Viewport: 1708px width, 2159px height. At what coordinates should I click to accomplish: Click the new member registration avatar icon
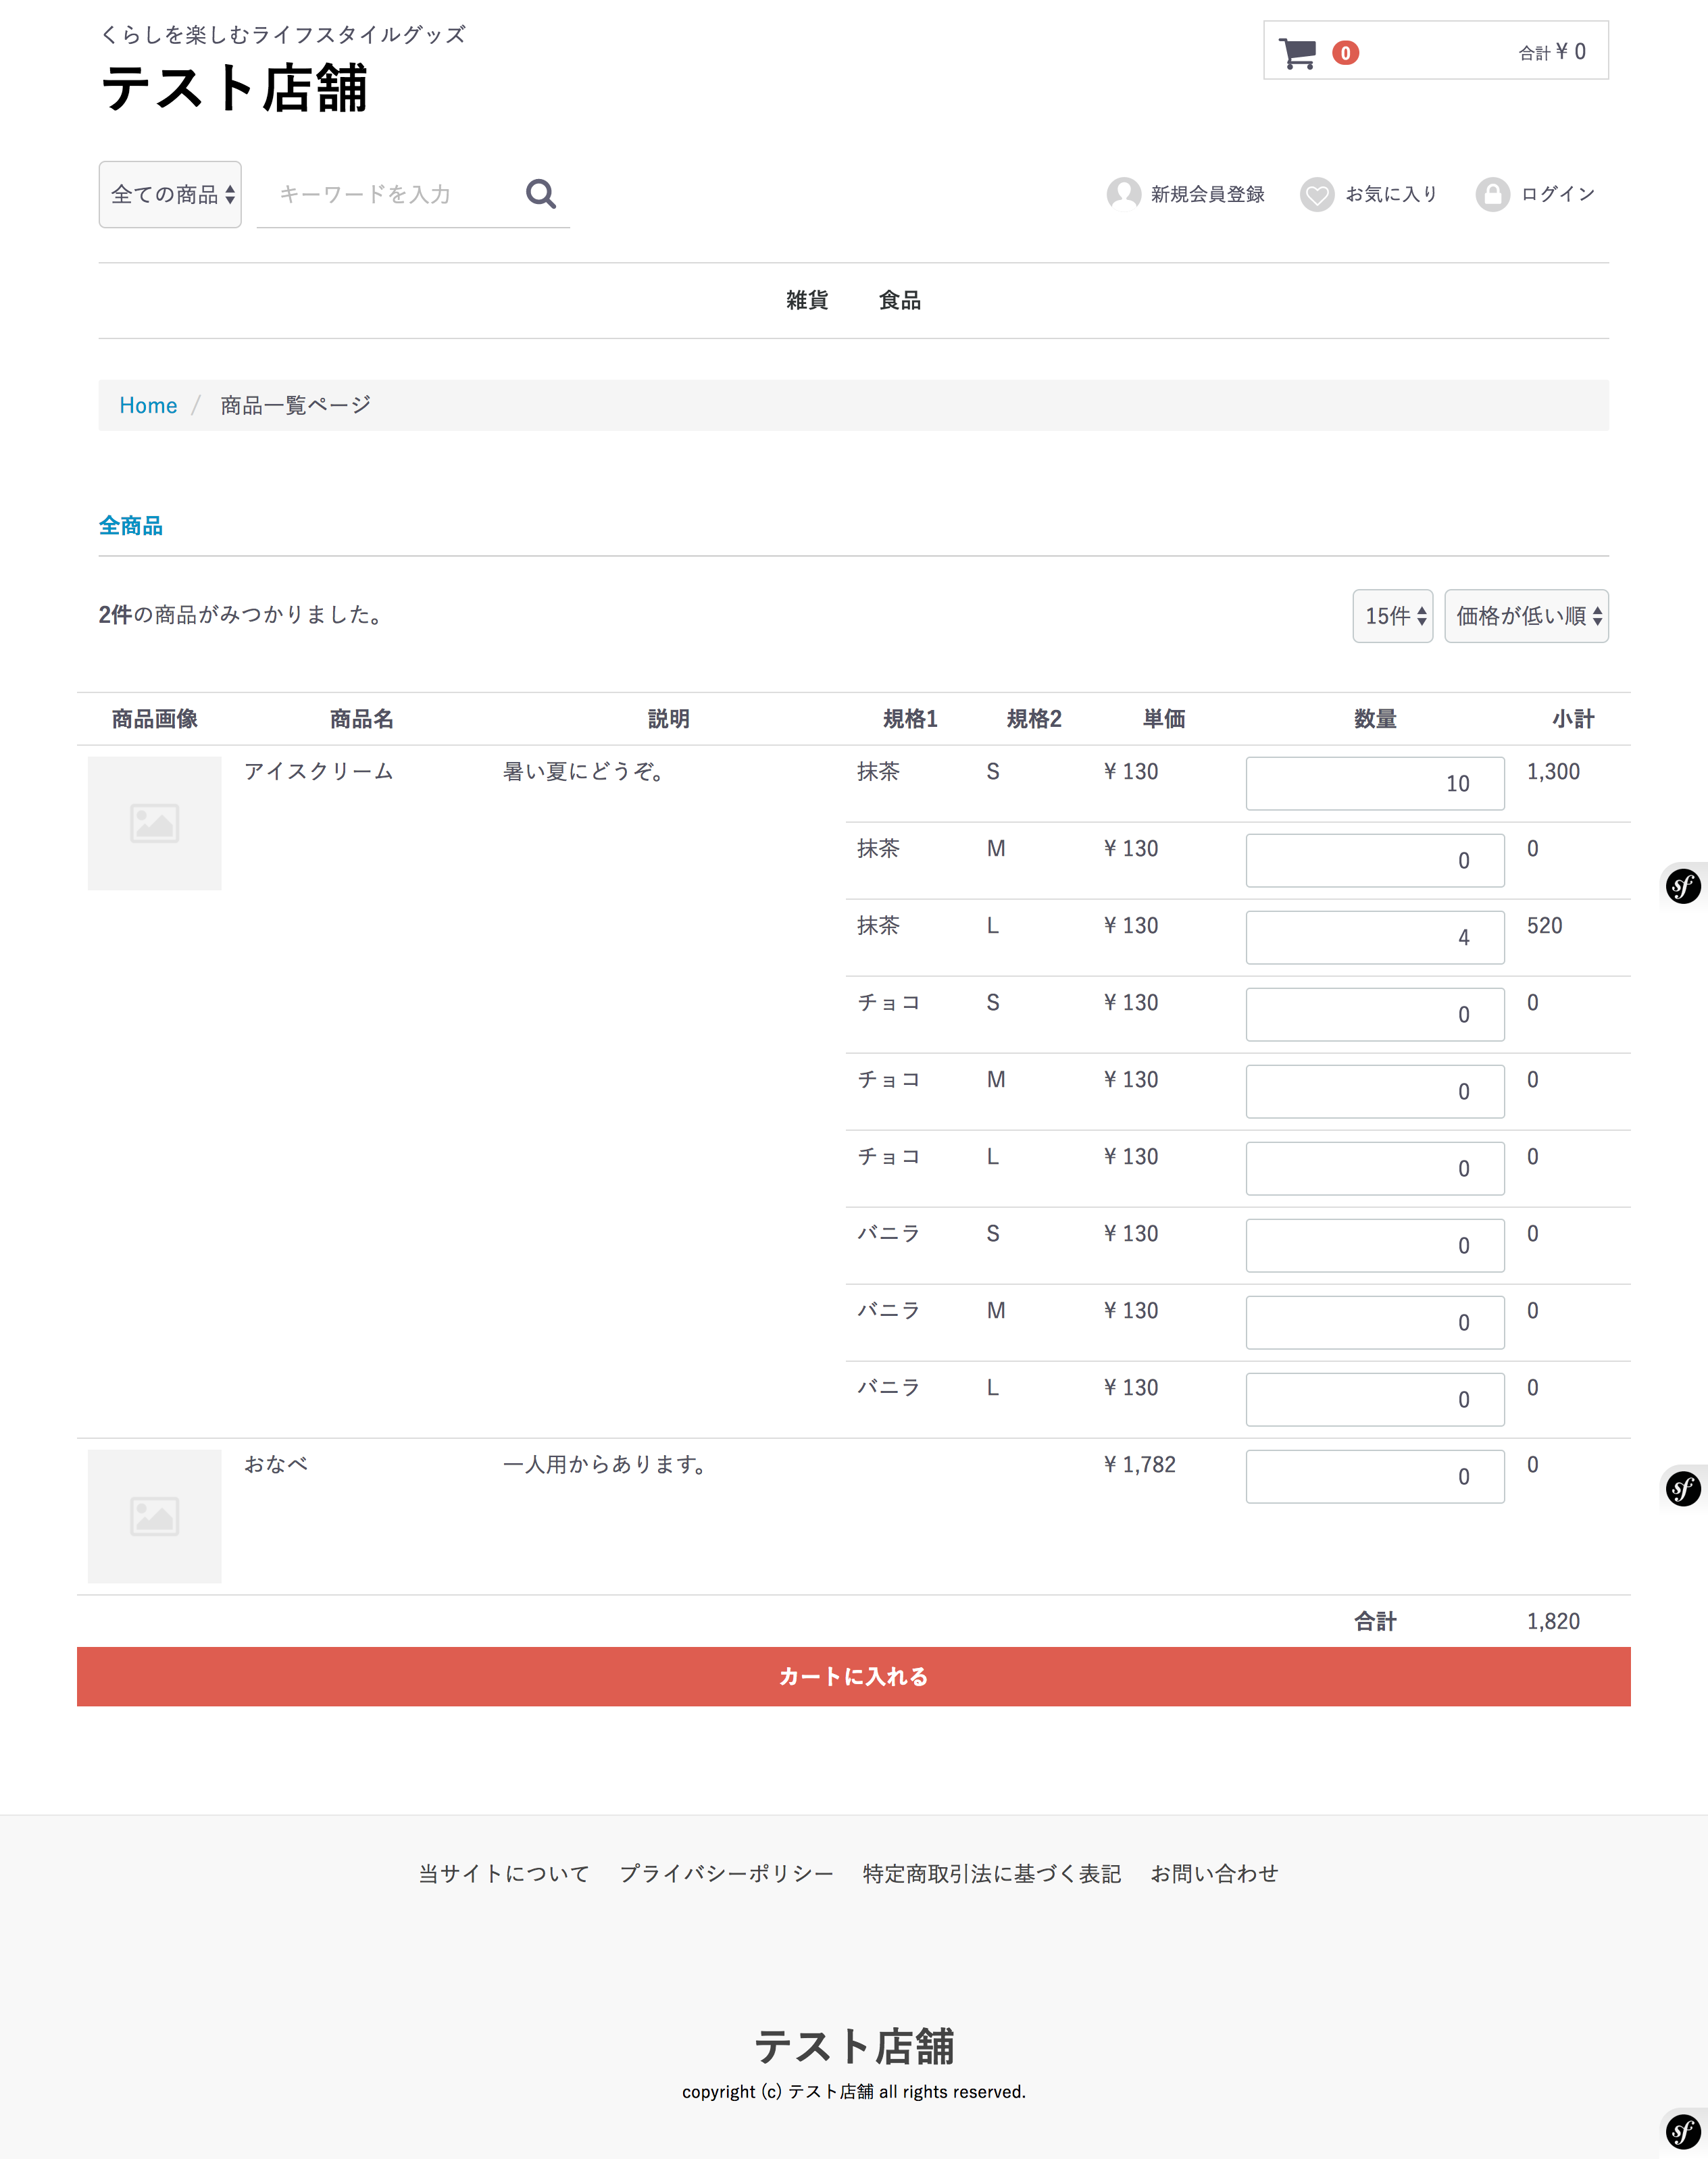pyautogui.click(x=1123, y=194)
